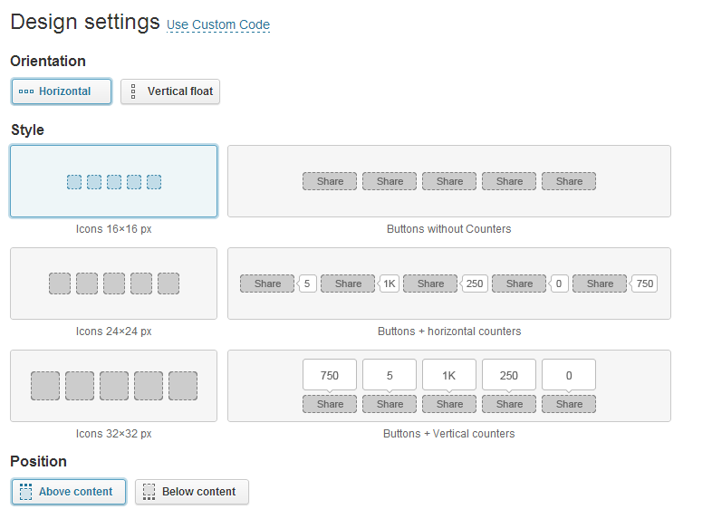
Task: Select Horizontal orientation
Action: [x=62, y=91]
